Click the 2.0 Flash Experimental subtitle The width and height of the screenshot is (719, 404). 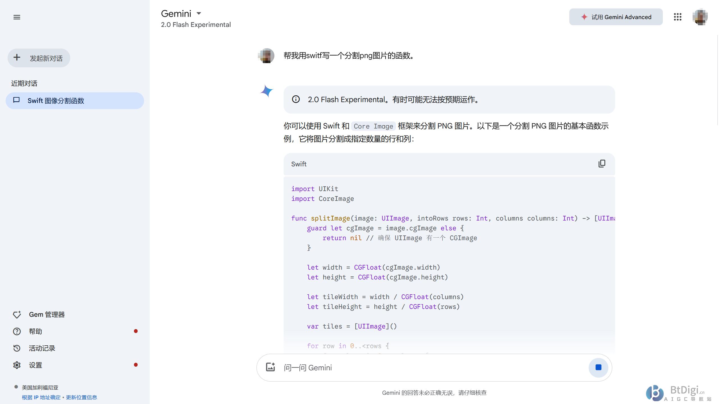(196, 25)
